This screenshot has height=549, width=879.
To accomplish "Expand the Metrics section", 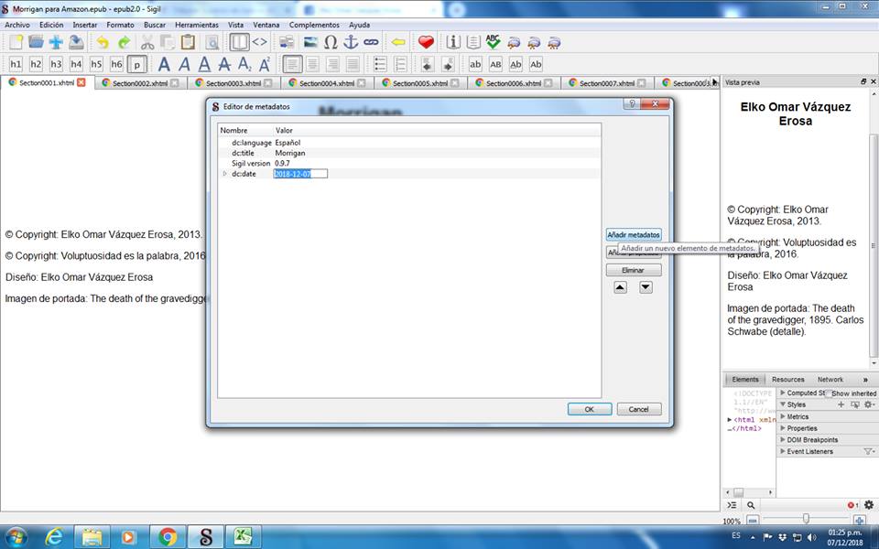I will [783, 416].
